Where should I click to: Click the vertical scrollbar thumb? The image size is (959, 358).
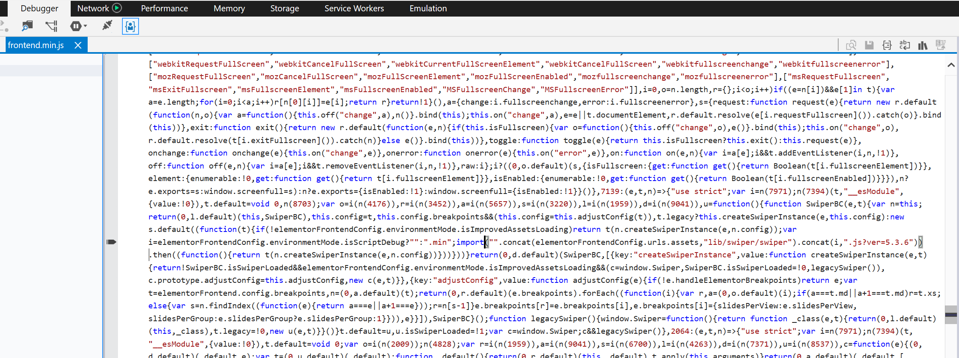pyautogui.click(x=951, y=314)
